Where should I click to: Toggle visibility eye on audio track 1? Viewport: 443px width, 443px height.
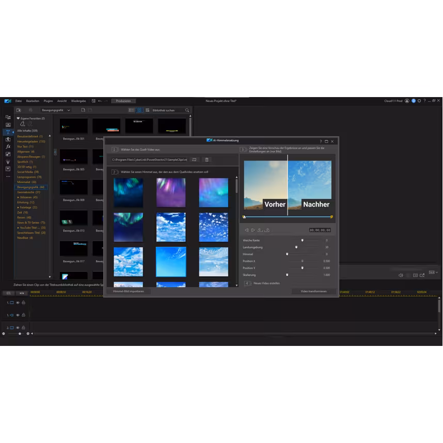point(18,315)
